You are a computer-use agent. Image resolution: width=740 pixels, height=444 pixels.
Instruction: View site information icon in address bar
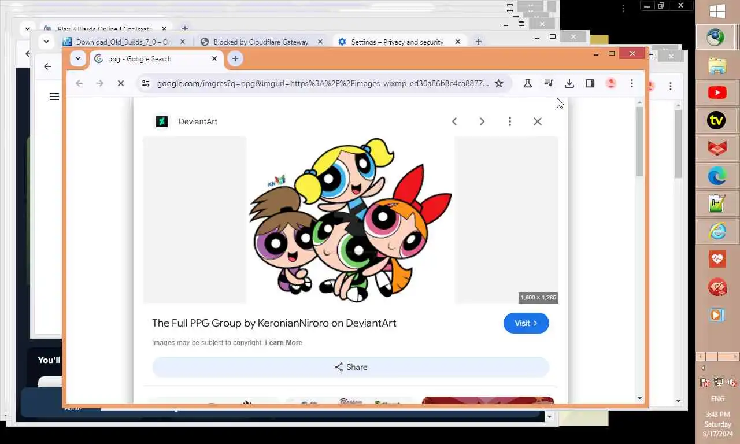[146, 83]
